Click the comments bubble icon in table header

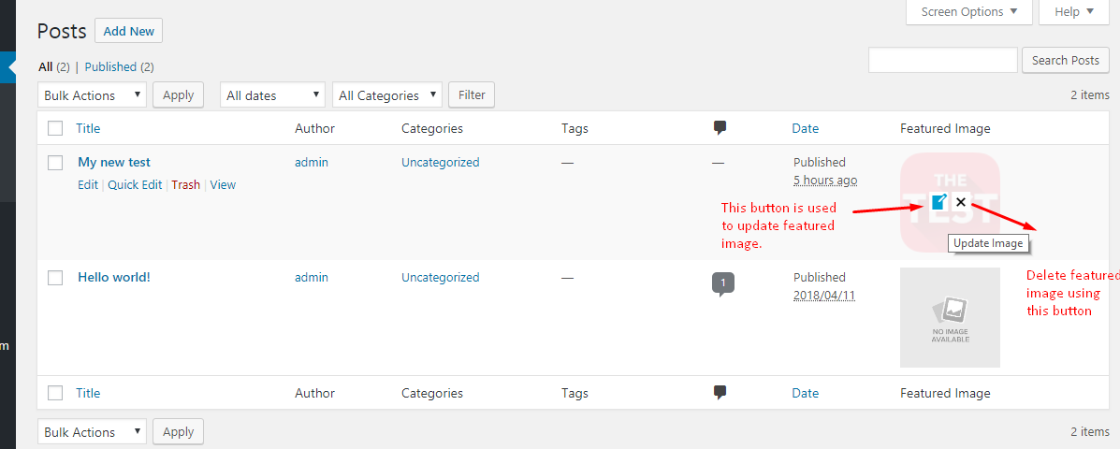tap(720, 128)
